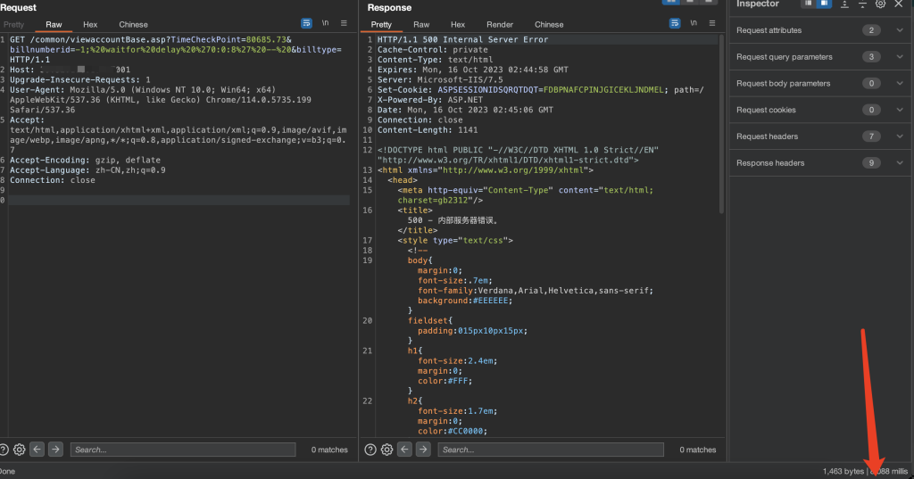Go to previous Response search match
The image size is (914, 479).
[404, 450]
